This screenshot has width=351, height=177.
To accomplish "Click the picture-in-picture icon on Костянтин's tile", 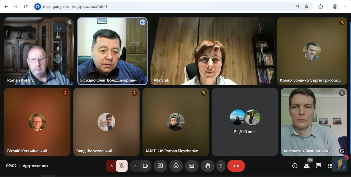I will tap(342, 151).
